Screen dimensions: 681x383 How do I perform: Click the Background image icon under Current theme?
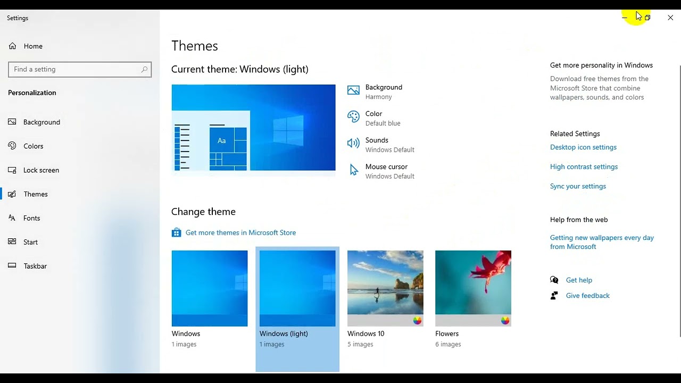click(353, 90)
